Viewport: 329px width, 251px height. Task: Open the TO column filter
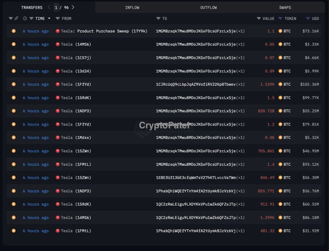[158, 18]
